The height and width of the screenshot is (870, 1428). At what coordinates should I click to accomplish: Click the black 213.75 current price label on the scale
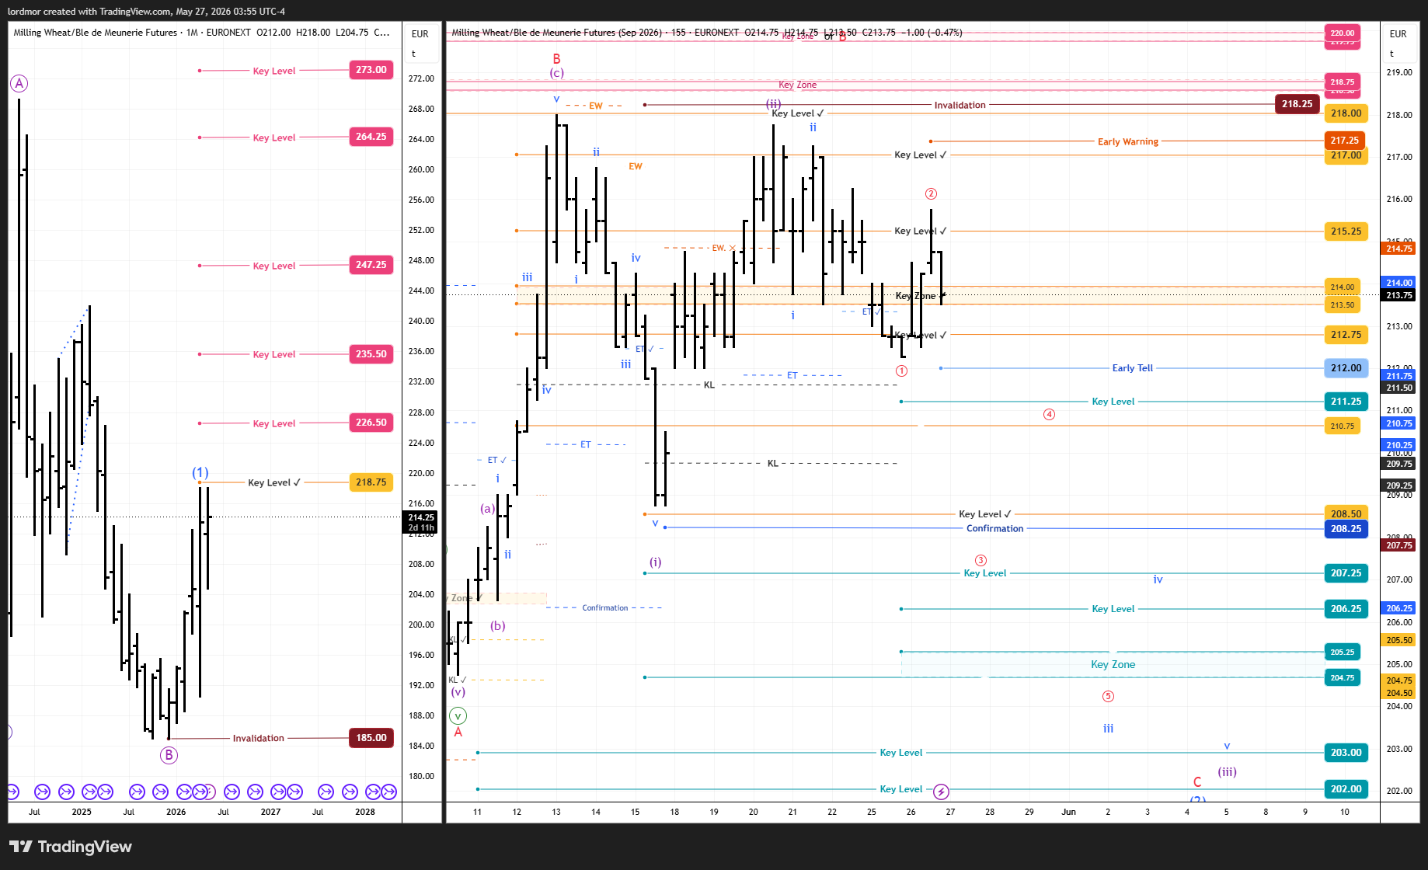pos(1399,295)
